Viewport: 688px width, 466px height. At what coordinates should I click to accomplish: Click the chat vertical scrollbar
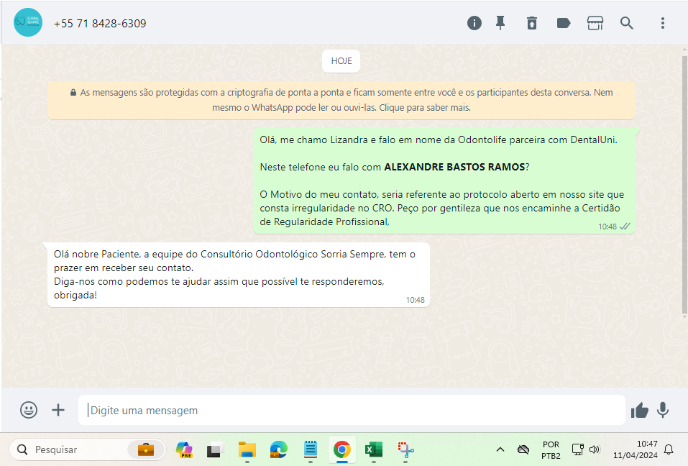click(x=684, y=184)
